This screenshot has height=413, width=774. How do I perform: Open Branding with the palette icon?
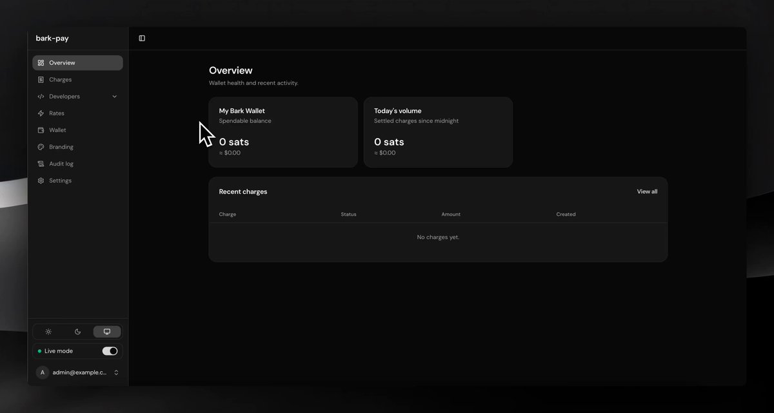click(x=77, y=147)
